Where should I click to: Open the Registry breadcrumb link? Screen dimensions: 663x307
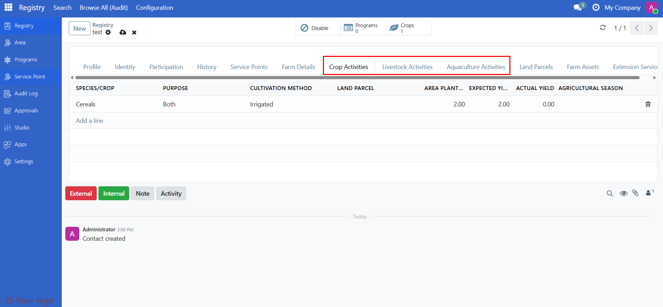[103, 25]
